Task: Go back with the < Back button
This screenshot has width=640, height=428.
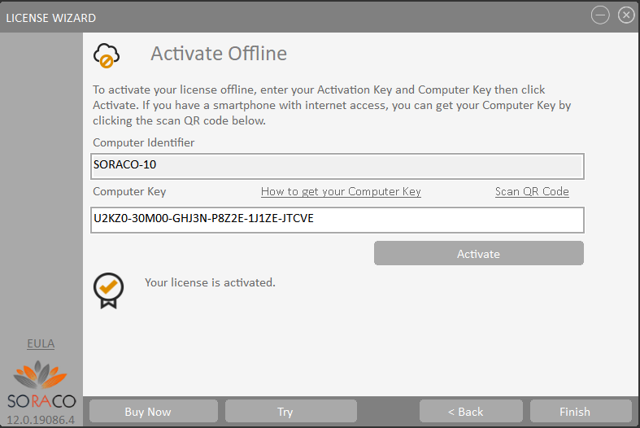Action: pyautogui.click(x=471, y=411)
